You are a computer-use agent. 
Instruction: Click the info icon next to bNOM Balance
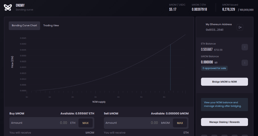(244, 63)
